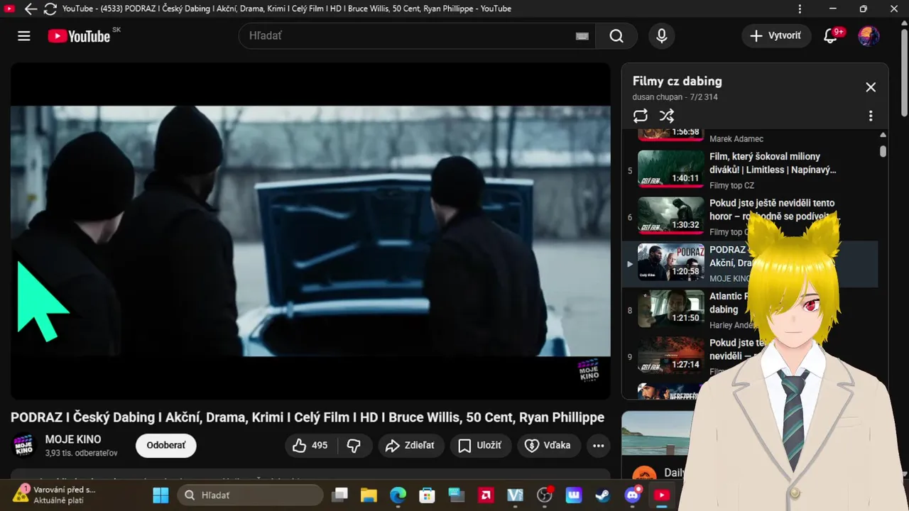Open MOJE KINO channel name link
The image size is (909, 511).
[x=73, y=439]
